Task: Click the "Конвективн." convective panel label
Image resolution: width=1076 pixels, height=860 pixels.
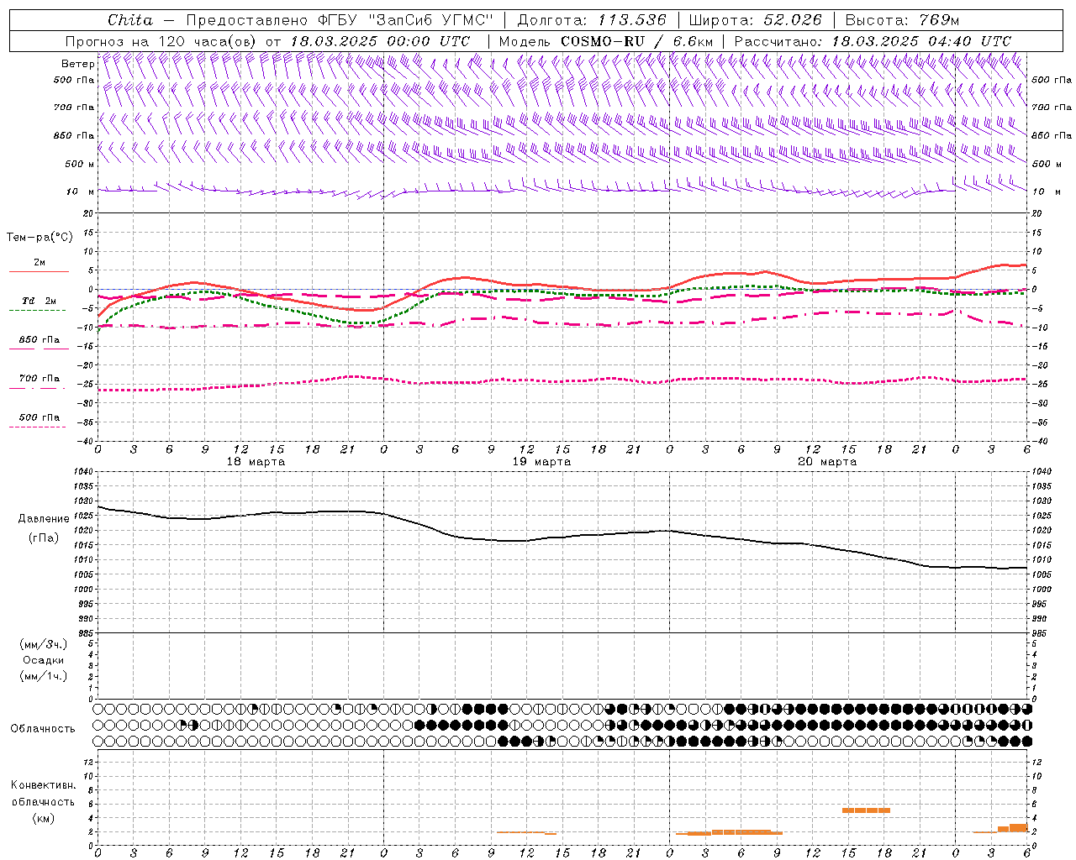Action: tap(43, 785)
